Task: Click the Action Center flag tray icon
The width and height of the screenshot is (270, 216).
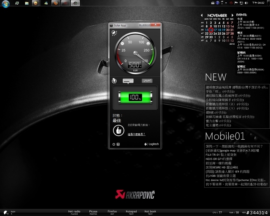Action: [236, 3]
